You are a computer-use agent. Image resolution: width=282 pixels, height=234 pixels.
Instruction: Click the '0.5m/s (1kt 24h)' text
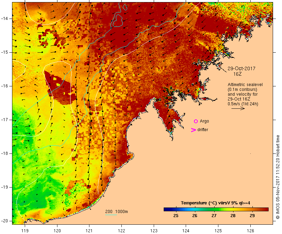(243, 104)
